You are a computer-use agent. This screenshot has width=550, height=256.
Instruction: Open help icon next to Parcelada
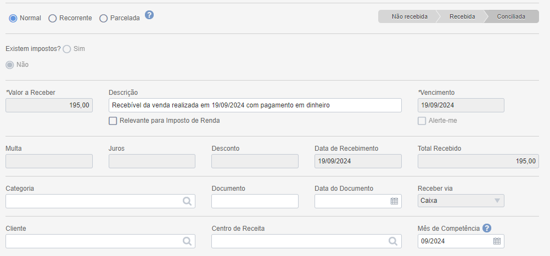tap(149, 15)
